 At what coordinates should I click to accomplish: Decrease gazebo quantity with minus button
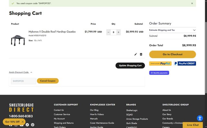point(108,32)
